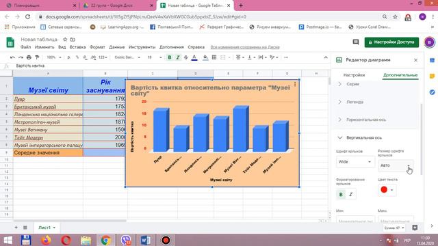Collapse the menus with up chevron
This screenshot has width=438, height=246.
[x=326, y=57]
